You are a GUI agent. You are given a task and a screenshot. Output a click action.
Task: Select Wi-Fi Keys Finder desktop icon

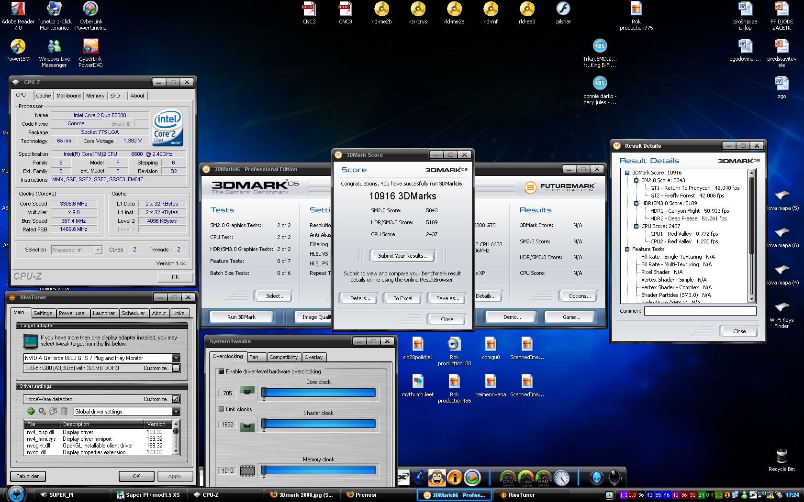pos(781,314)
